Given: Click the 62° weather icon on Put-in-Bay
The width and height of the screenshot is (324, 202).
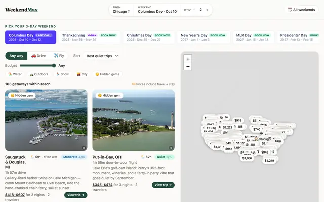Looking at the screenshot, I should 143,157.
